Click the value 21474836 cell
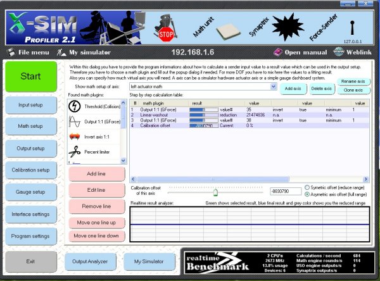The image size is (380, 281). 256,115
